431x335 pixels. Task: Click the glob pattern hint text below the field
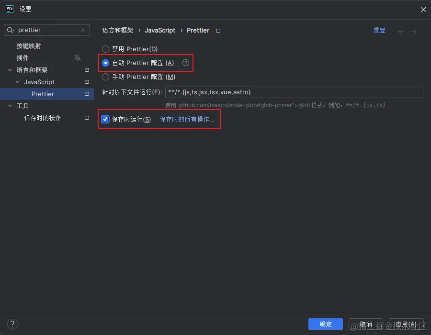(275, 105)
